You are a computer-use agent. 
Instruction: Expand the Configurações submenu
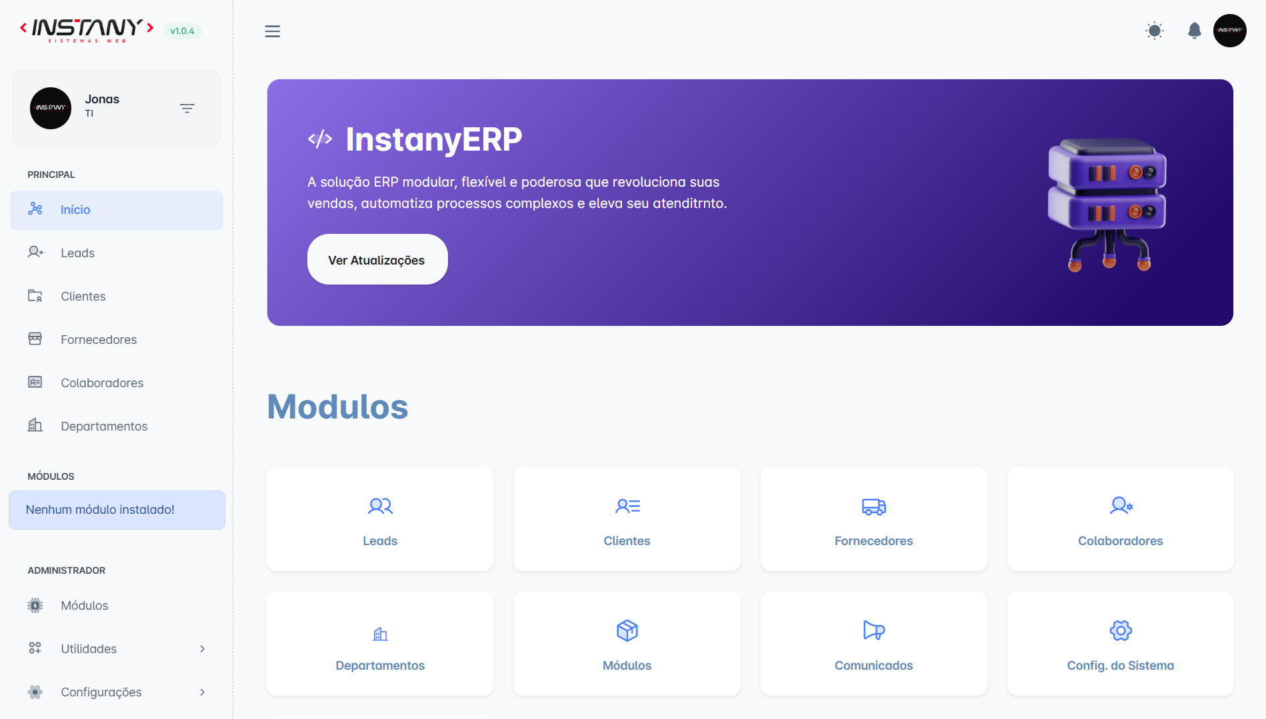tap(202, 692)
